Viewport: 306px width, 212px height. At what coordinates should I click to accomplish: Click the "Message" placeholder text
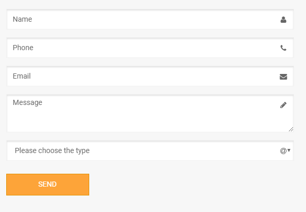point(27,102)
